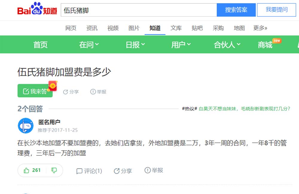Expand the 在问 dropdown menu
The width and height of the screenshot is (299, 194).
click(89, 45)
